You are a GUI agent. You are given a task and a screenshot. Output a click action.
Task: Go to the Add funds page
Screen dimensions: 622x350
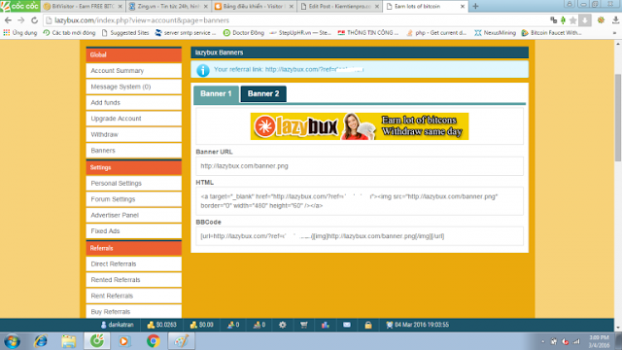(x=134, y=102)
